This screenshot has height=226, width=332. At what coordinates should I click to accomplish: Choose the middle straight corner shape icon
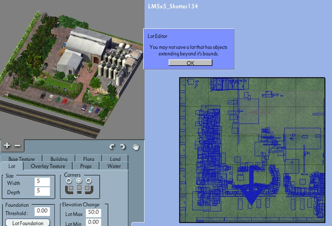(x=79, y=190)
